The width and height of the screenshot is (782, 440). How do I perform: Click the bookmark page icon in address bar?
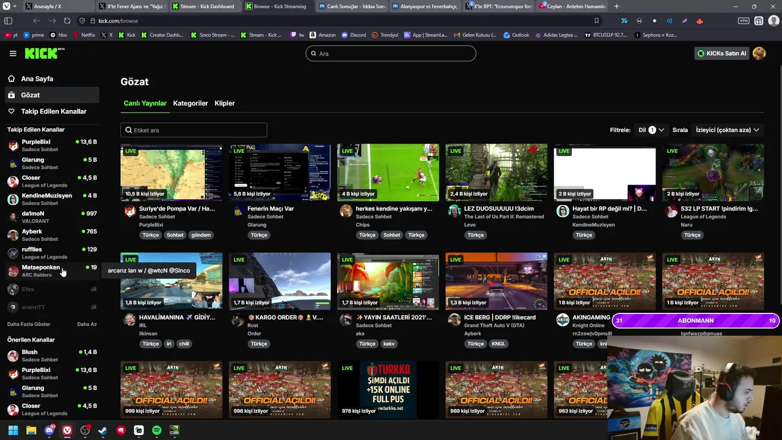(597, 21)
